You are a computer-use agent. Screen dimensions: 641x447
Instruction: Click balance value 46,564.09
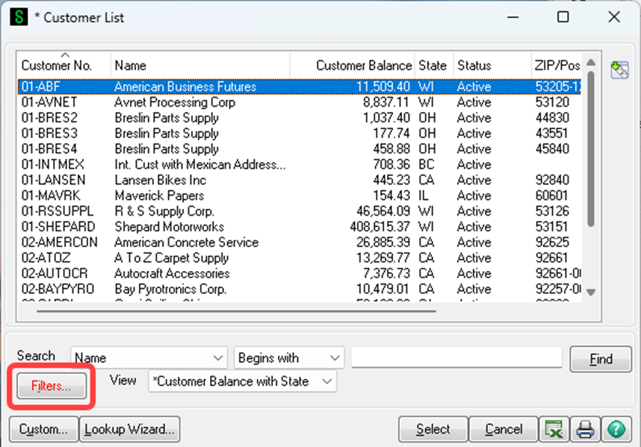(383, 211)
